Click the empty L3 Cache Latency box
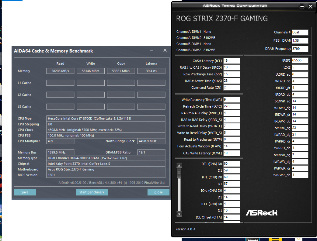 point(151,107)
